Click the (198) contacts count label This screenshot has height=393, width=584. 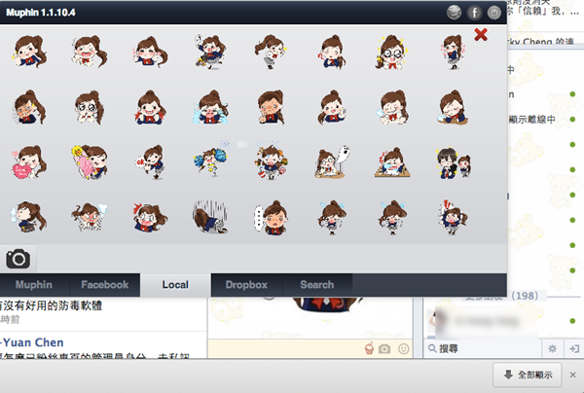[x=525, y=296]
